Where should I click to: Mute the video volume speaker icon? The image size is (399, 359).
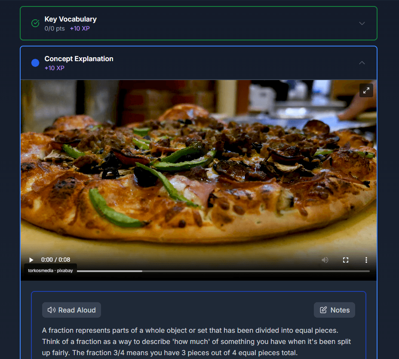pos(325,260)
